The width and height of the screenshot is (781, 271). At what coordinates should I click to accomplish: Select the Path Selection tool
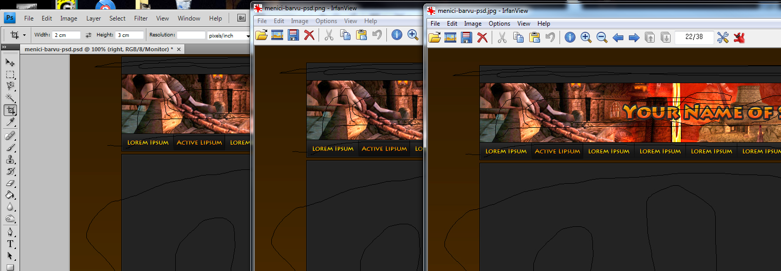(10, 256)
